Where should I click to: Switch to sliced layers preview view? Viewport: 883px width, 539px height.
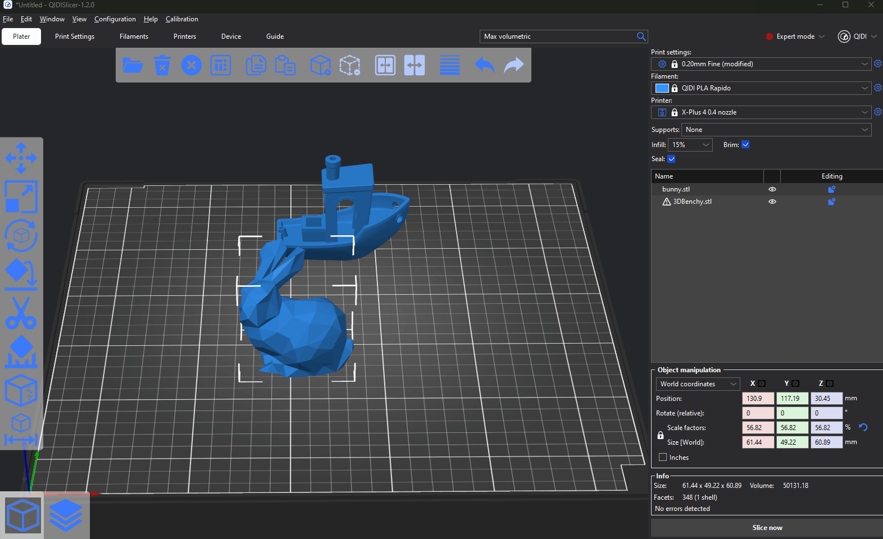[x=66, y=515]
